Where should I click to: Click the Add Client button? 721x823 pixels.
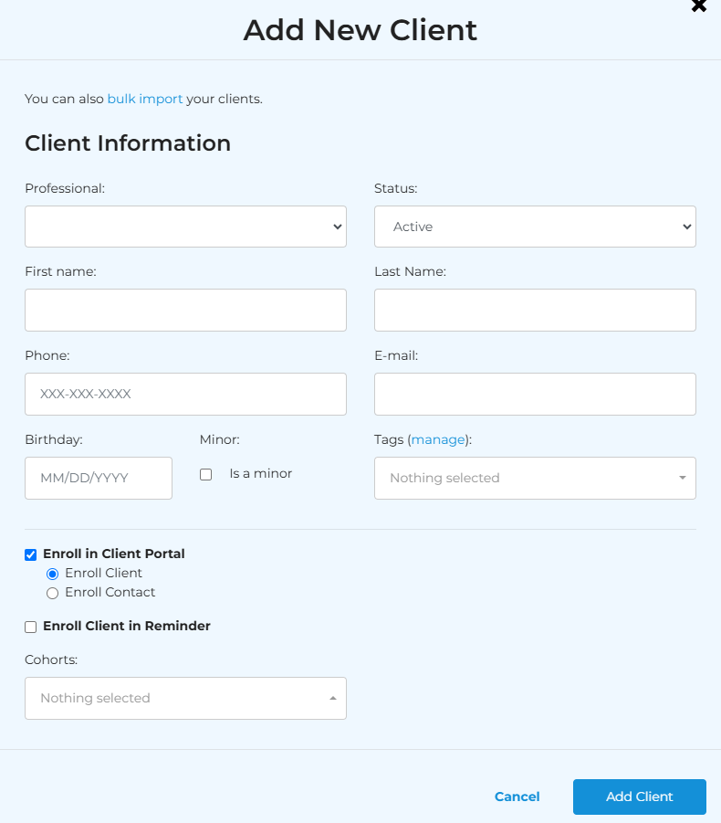pos(639,797)
